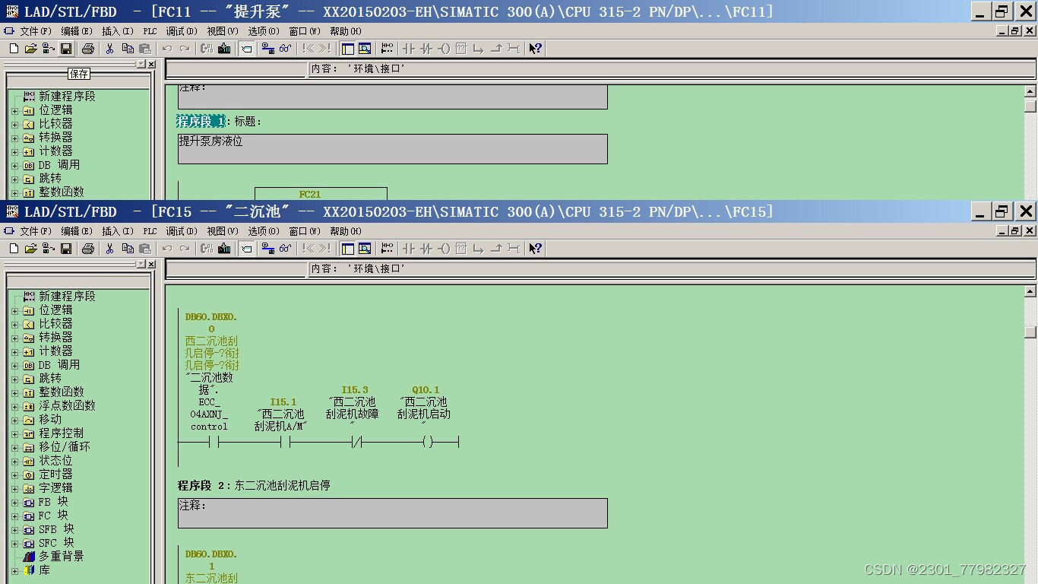Expand 比较器 node in FC15 element tree
The width and height of the screenshot is (1038, 584).
14,324
